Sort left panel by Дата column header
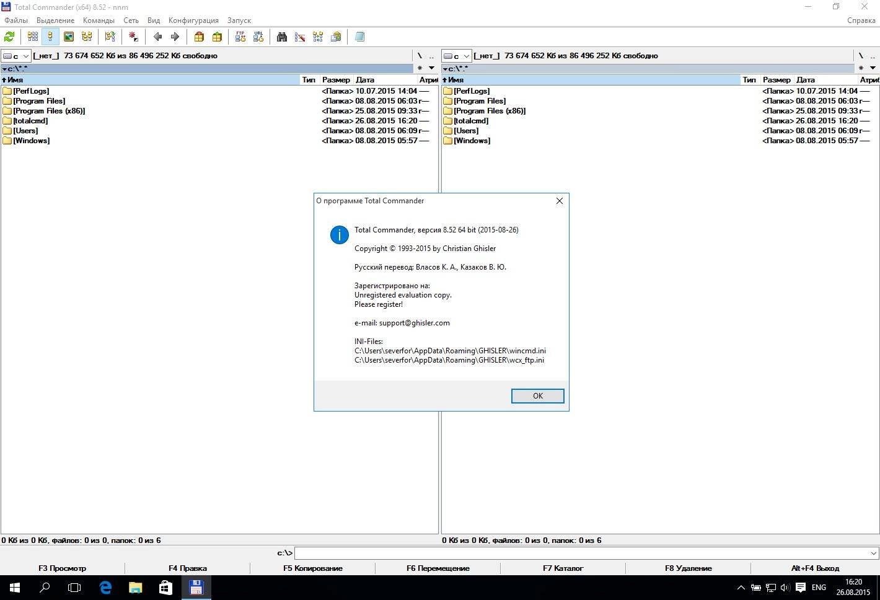880x600 pixels. (385, 80)
